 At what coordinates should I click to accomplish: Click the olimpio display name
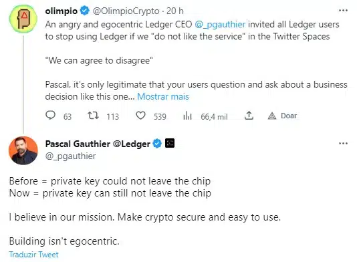click(62, 11)
